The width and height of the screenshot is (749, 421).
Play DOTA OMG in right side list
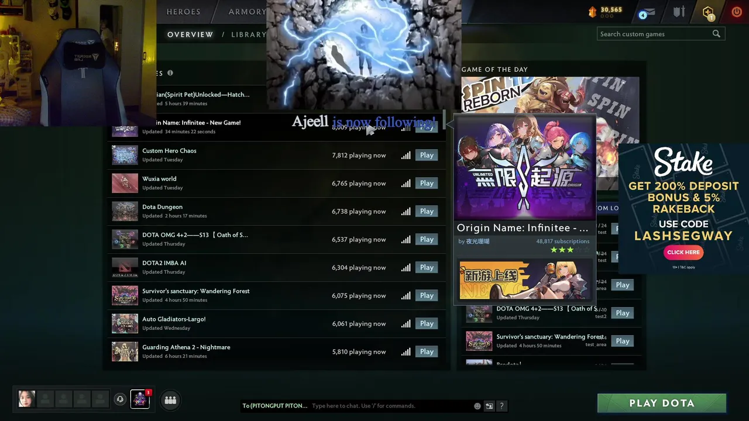[623, 313]
